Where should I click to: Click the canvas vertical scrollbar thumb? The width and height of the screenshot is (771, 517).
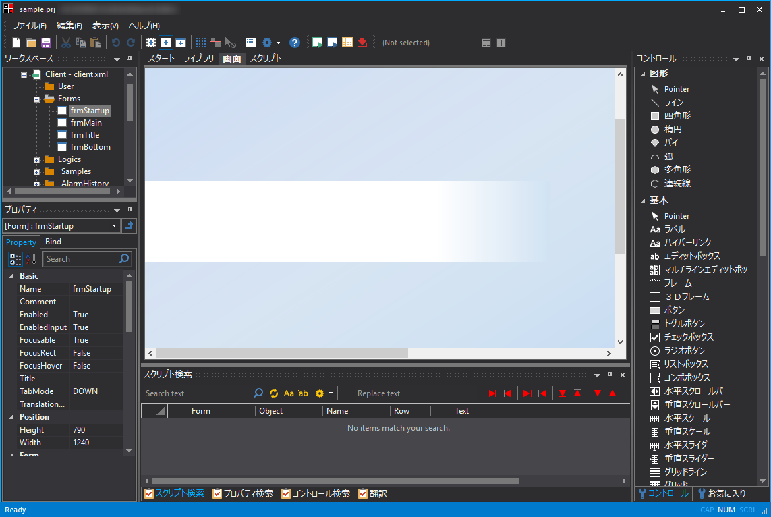pos(620,186)
